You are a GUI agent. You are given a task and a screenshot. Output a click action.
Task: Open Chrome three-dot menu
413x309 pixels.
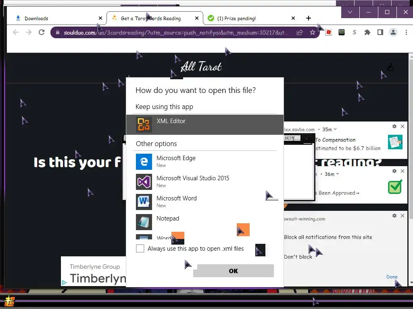(x=406, y=32)
